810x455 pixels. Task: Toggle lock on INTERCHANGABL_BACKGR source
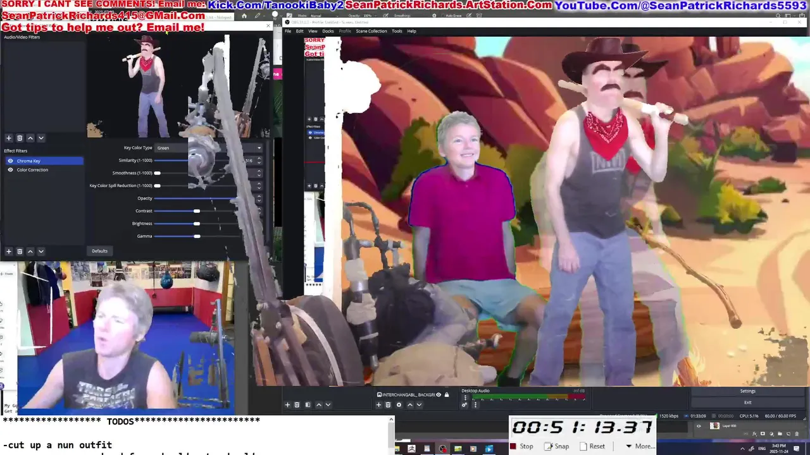[x=447, y=395]
